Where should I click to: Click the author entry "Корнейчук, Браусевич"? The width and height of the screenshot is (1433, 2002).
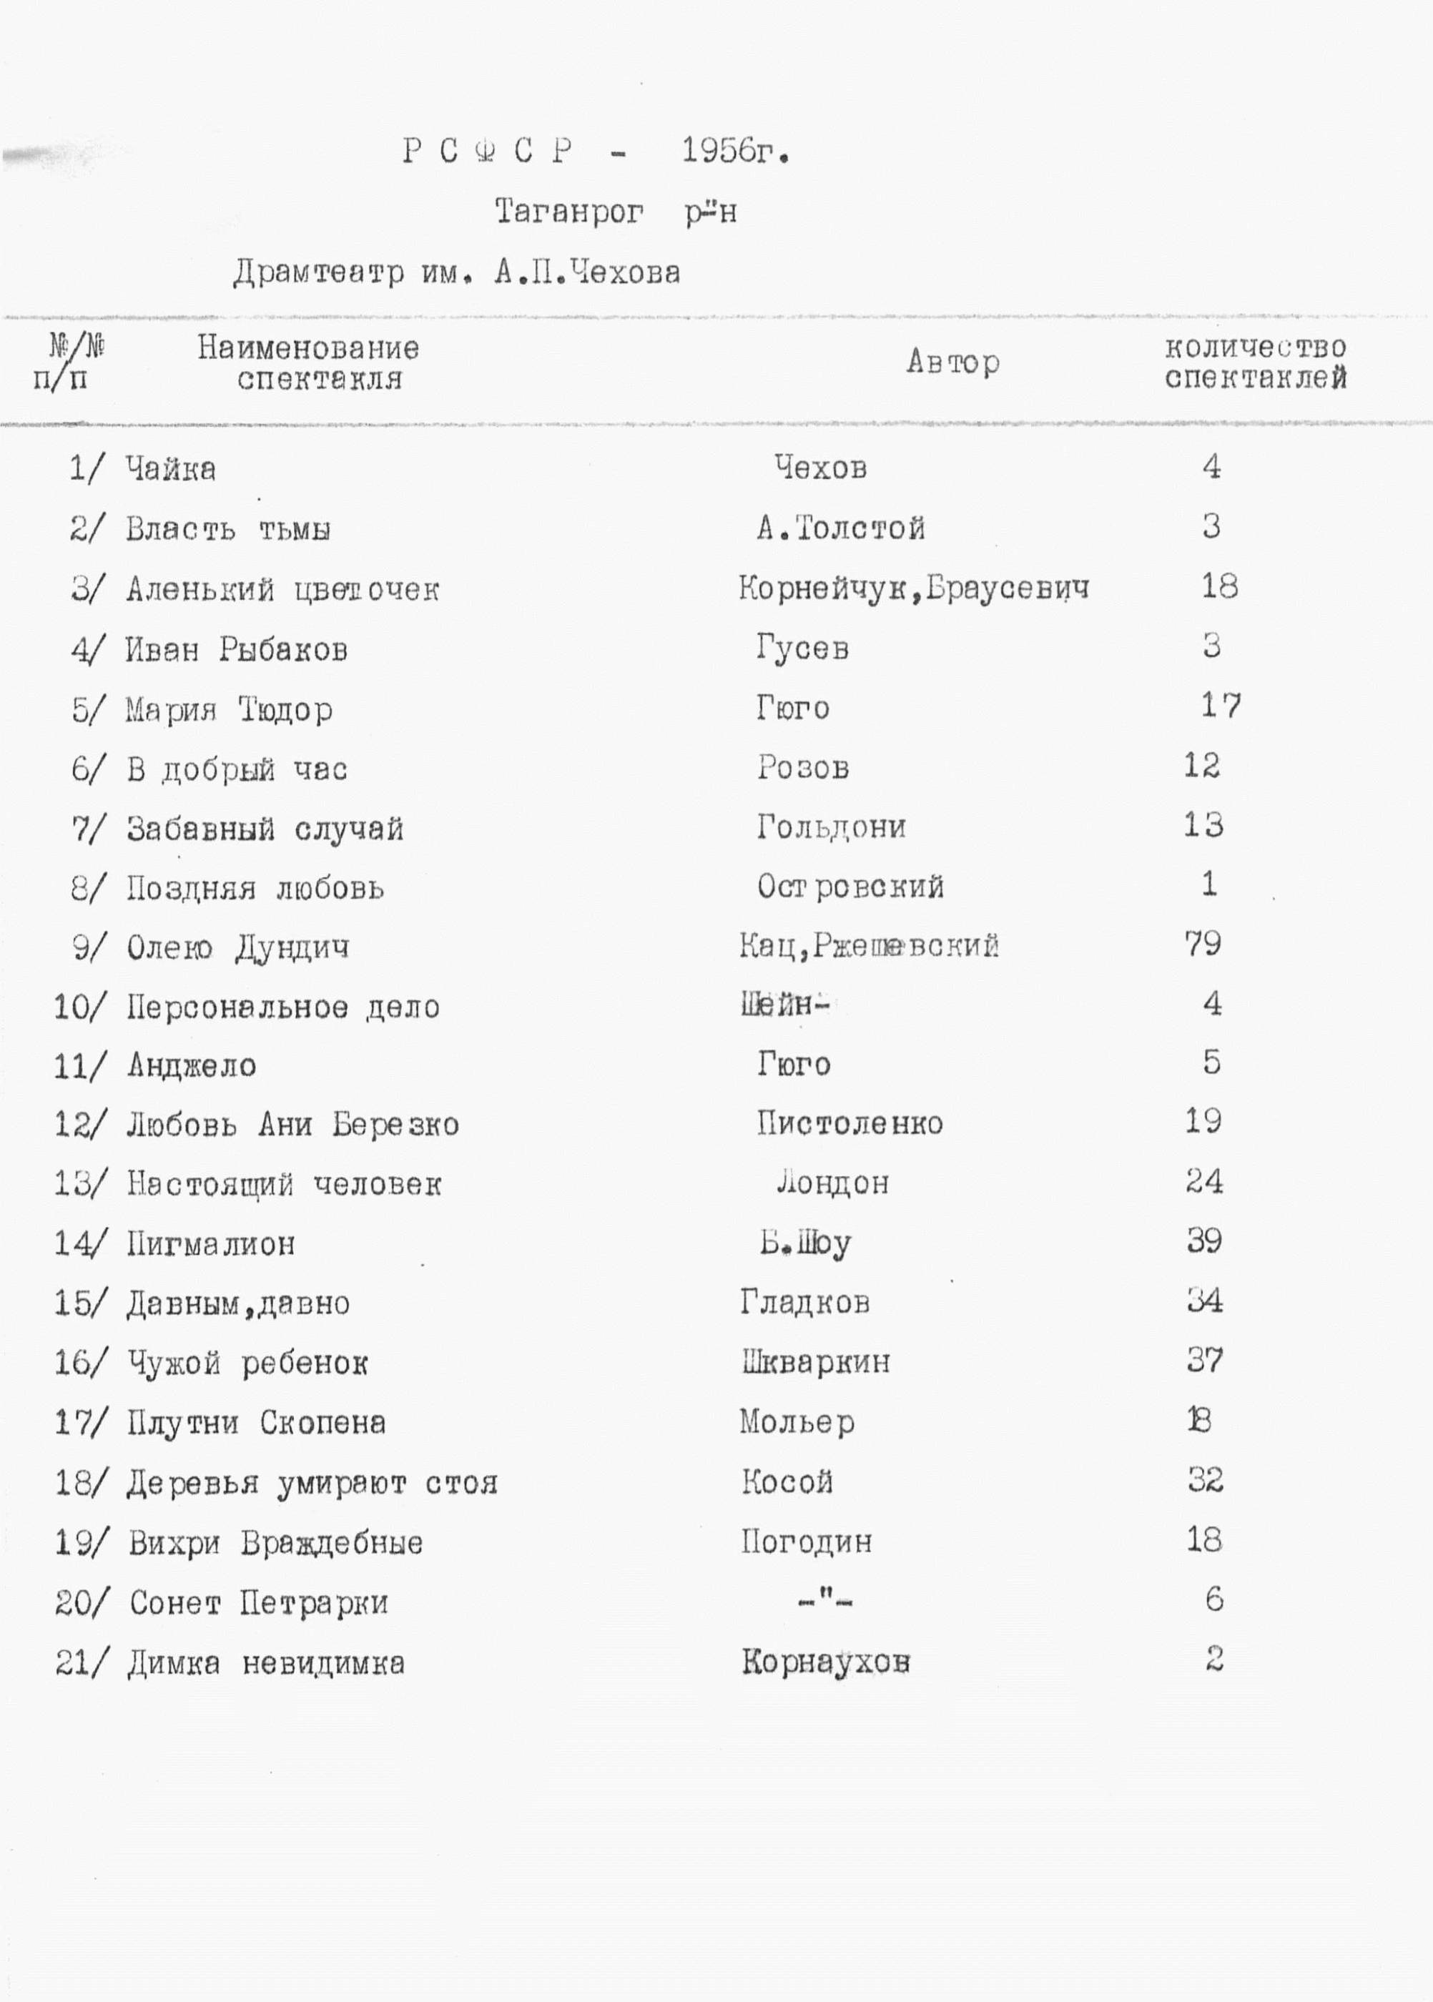(x=913, y=588)
